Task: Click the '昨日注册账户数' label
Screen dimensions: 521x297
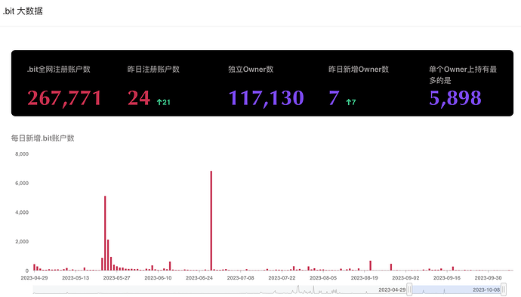Action: click(153, 70)
